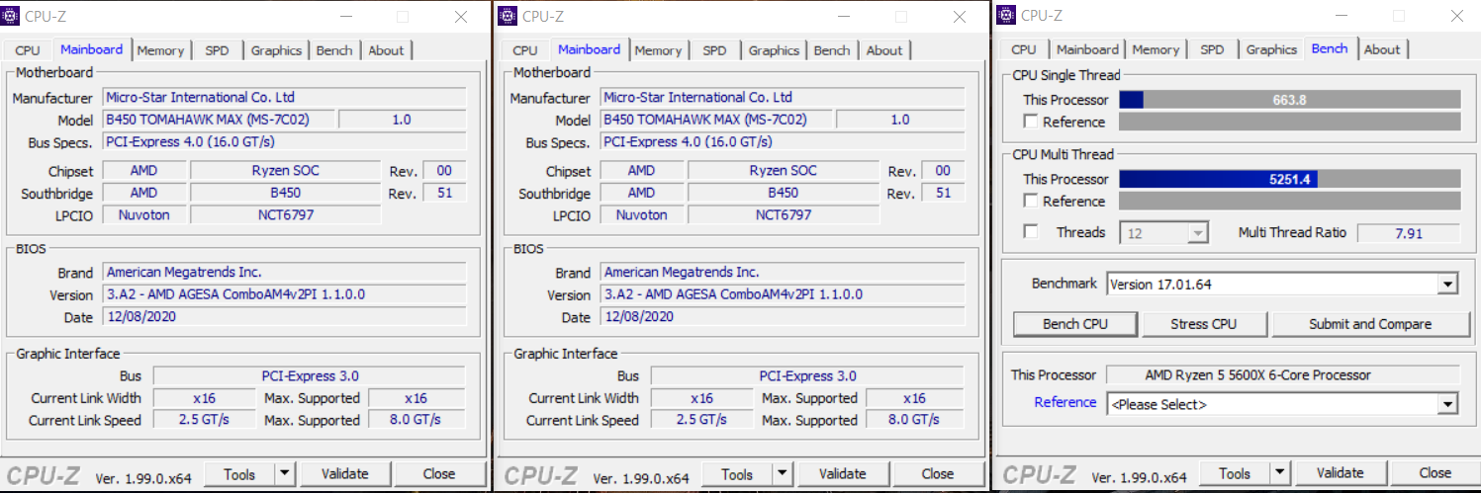
Task: Open SPD tab in middle window
Action: click(714, 50)
